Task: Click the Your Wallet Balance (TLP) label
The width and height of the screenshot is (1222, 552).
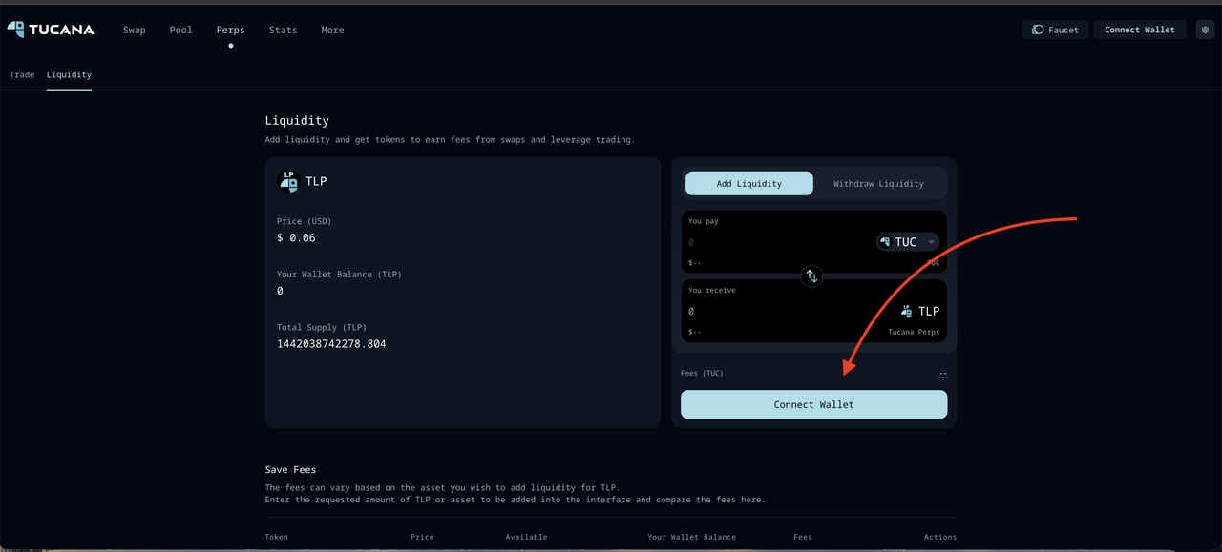Action: [x=339, y=275]
